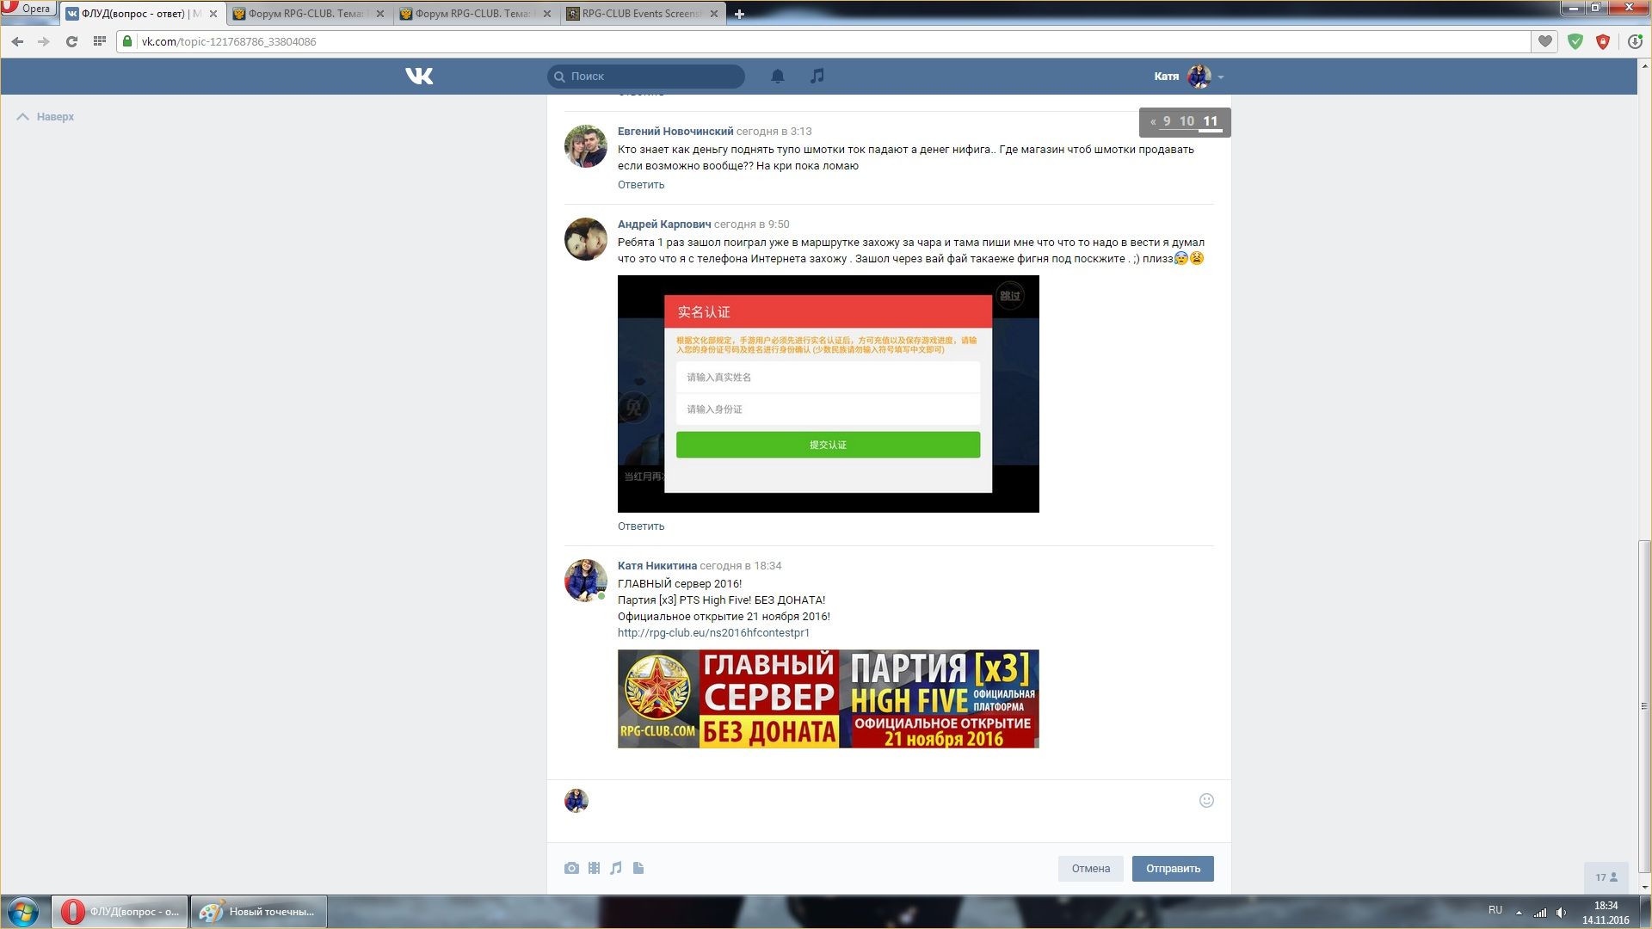Image resolution: width=1652 pixels, height=929 pixels.
Task: Attach a document file icon
Action: pos(638,869)
